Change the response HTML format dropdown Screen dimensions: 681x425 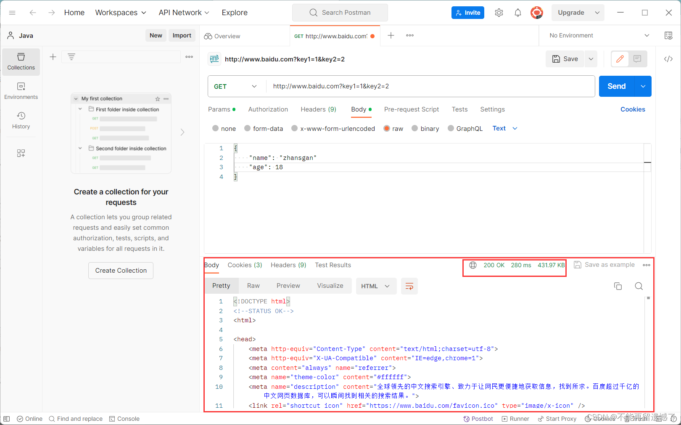click(376, 286)
